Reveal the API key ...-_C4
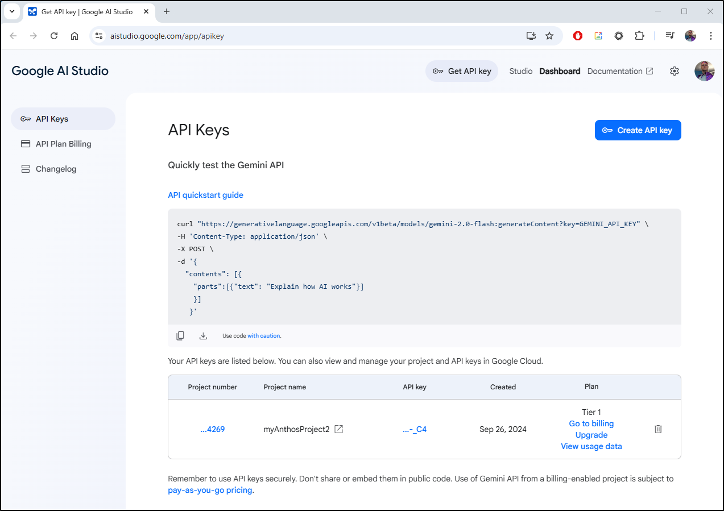The image size is (724, 511). point(415,429)
